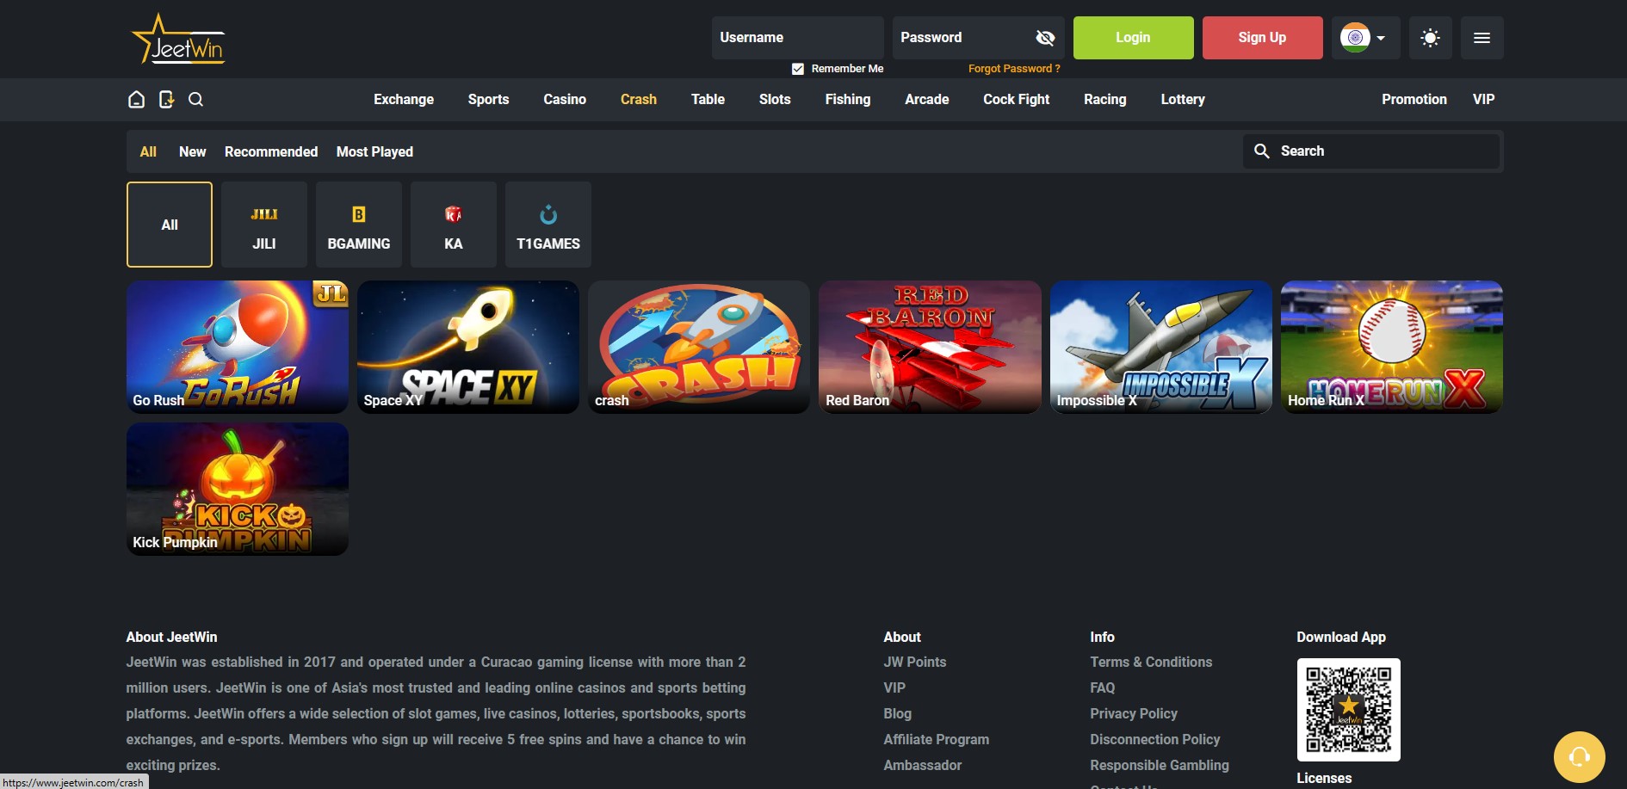The image size is (1627, 789).
Task: Open the Affiliate Program link
Action: [936, 739]
